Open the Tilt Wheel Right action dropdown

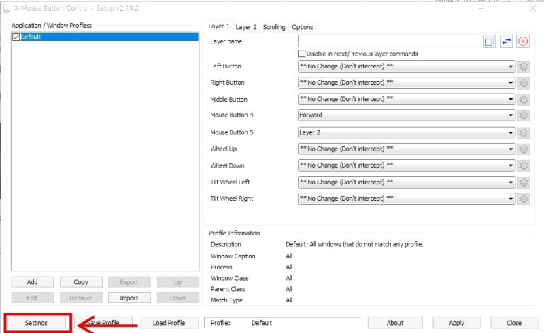pos(406,199)
